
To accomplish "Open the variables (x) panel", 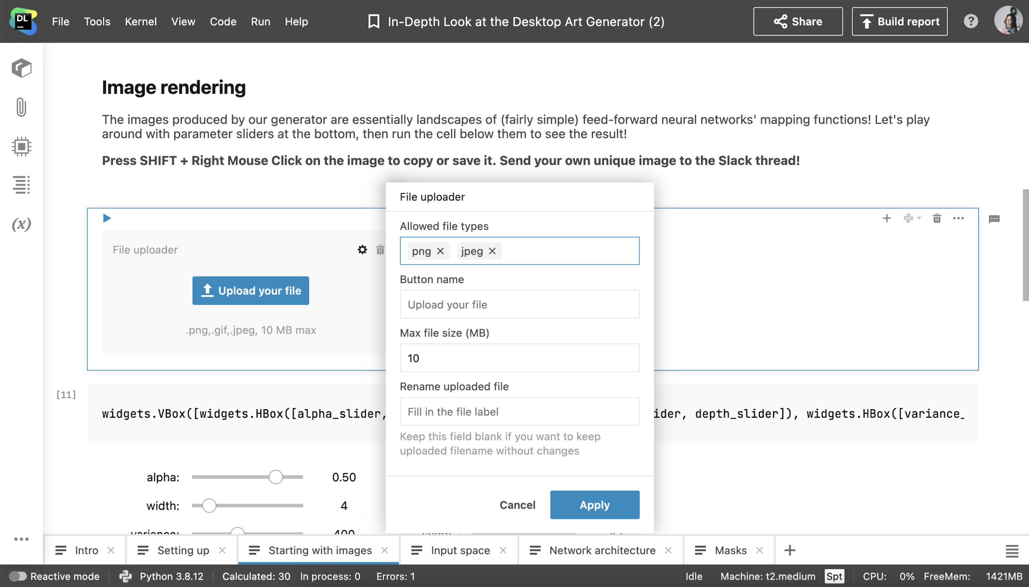I will click(21, 224).
